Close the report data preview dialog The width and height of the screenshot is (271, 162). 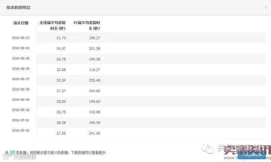[x=266, y=7]
